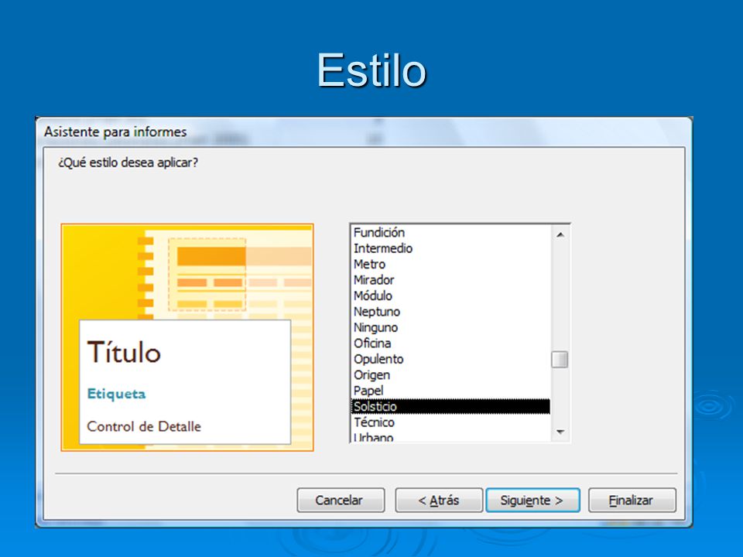The image size is (743, 557).
Task: Finish the wizard with Finalizar
Action: coord(632,501)
